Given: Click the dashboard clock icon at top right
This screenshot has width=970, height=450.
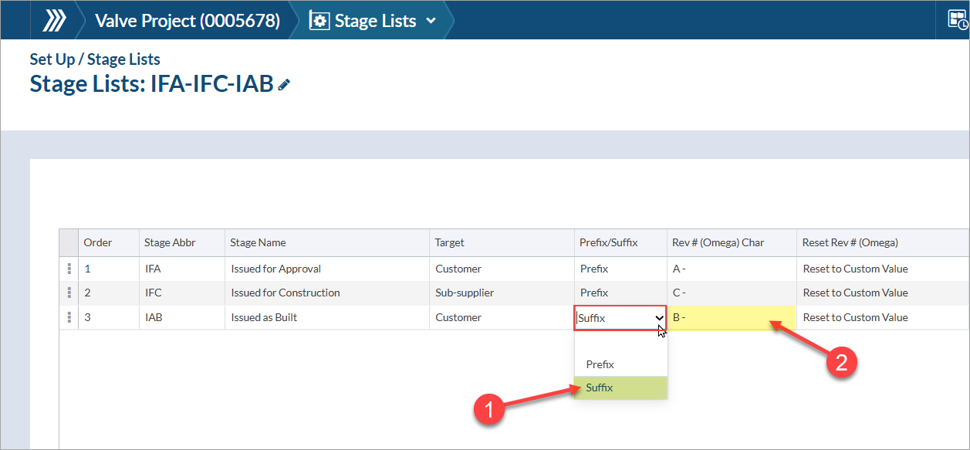Looking at the screenshot, I should point(958,20).
